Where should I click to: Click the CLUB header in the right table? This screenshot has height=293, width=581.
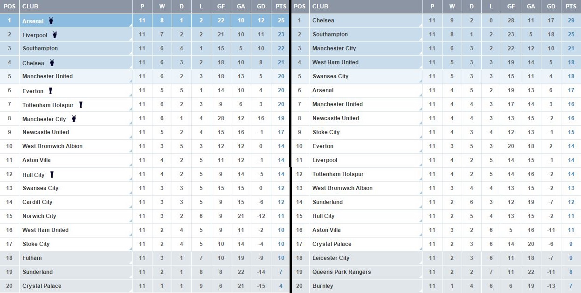[320, 7]
